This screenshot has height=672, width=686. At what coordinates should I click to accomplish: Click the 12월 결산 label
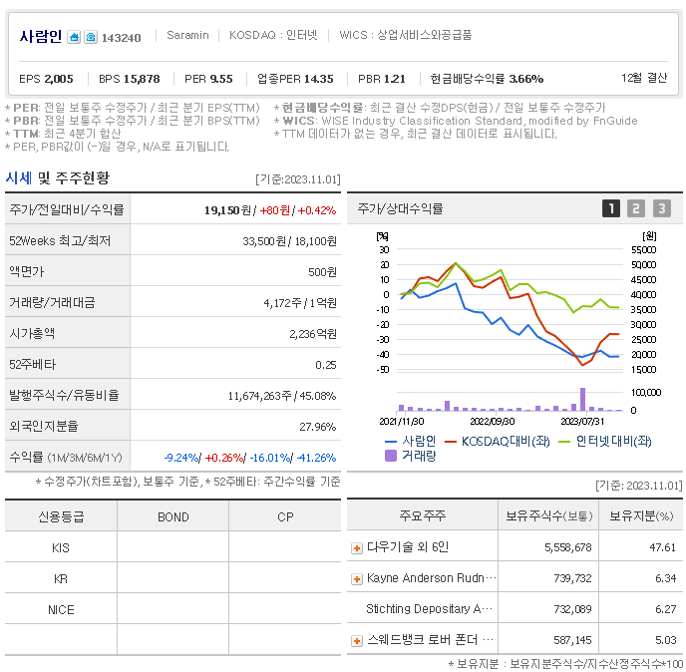[644, 78]
